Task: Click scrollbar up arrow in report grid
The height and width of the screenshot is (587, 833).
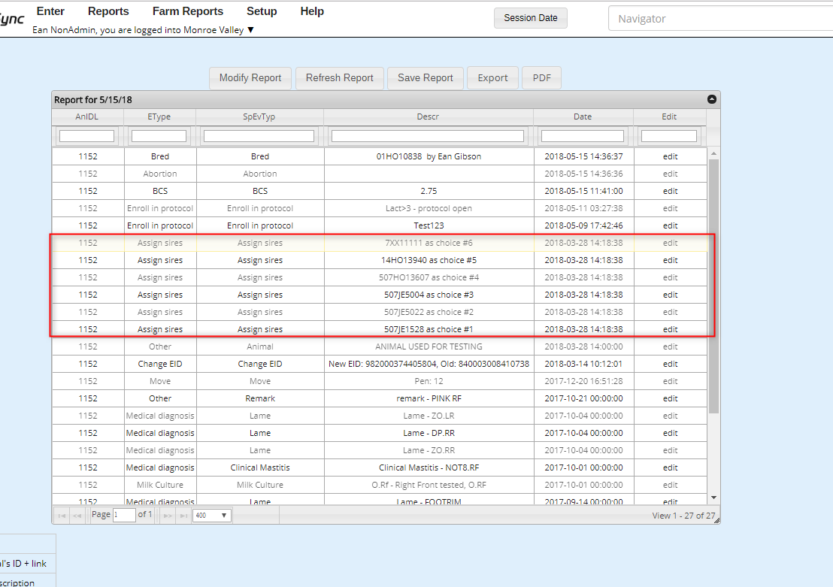Action: (713, 153)
